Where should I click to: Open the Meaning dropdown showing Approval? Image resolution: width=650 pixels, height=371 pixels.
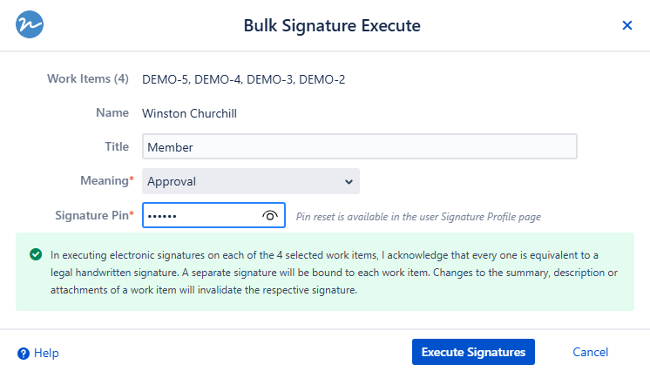(251, 181)
